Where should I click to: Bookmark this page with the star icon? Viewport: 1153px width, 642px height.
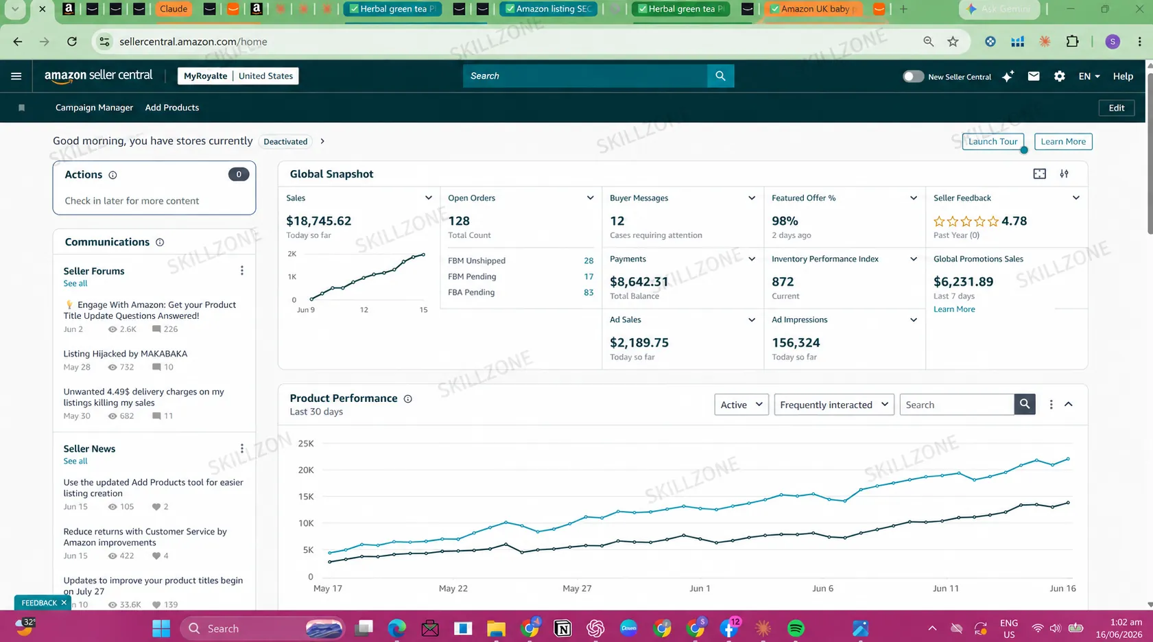tap(953, 42)
